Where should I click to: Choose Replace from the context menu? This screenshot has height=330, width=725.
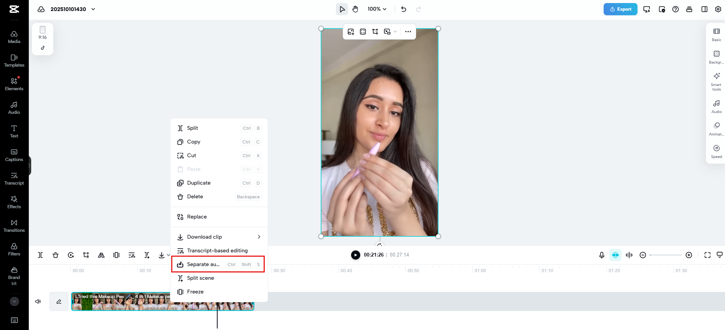[x=219, y=217]
